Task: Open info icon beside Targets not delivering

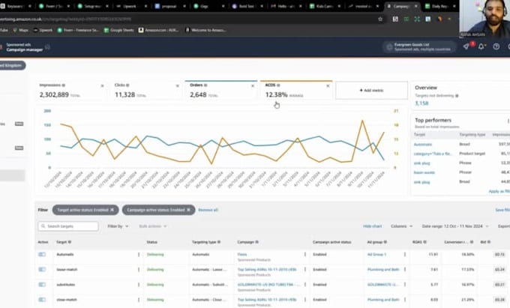Action: pos(457,95)
